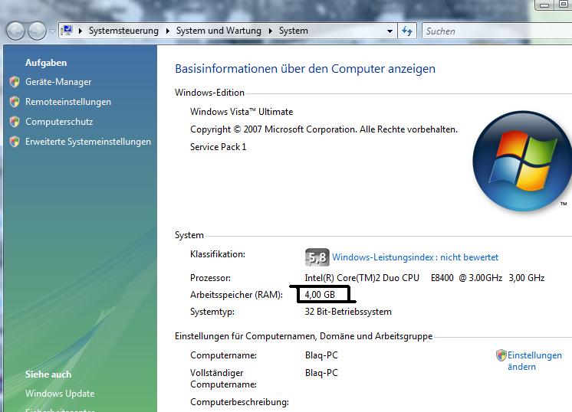Select the Copyright 2007 Microsoft Corporation line
The width and height of the screenshot is (572, 412).
(x=324, y=129)
